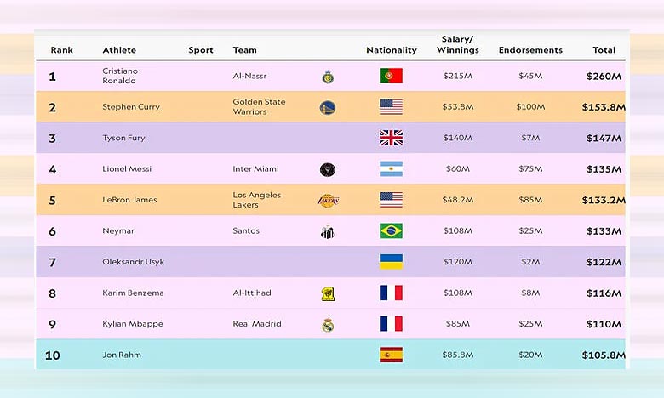Select the Salary/Winnings column header
Image resolution: width=664 pixels, height=398 pixels.
460,45
